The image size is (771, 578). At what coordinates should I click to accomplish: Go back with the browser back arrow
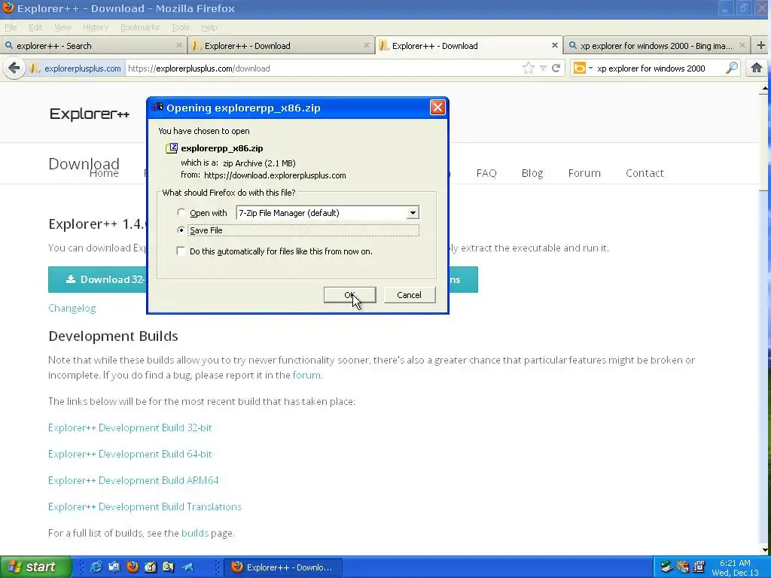click(x=14, y=68)
